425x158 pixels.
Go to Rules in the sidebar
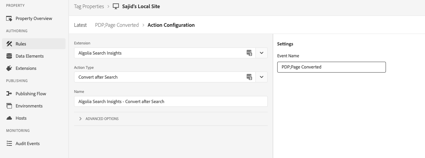click(x=34, y=44)
